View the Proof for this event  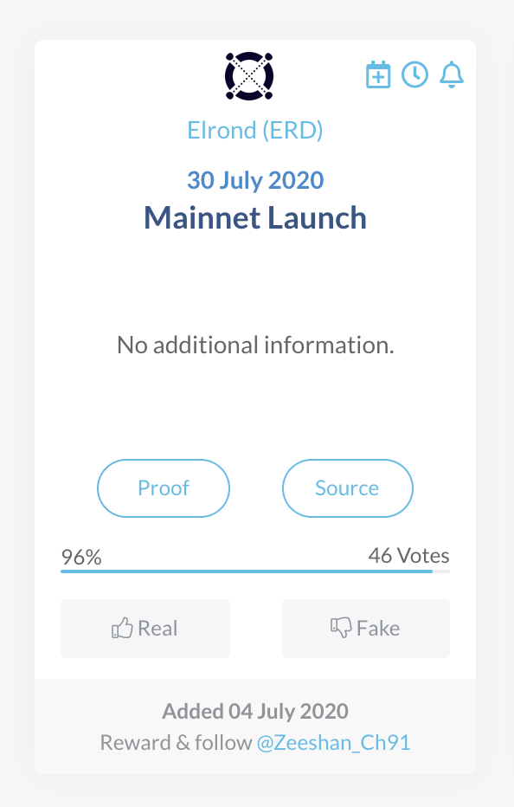pos(164,487)
